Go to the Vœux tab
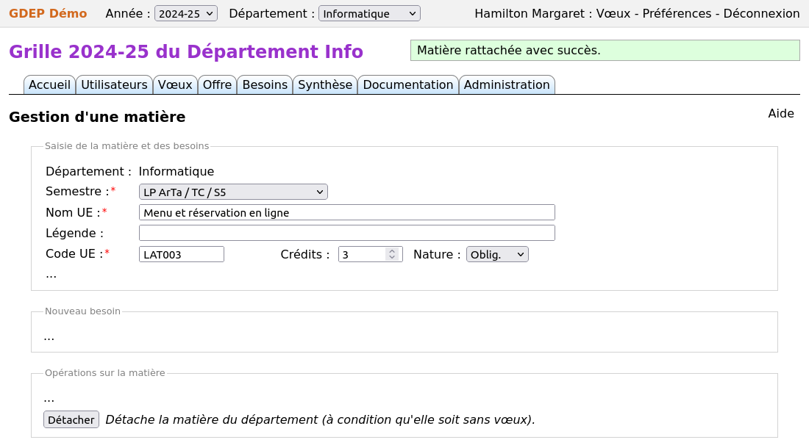Image resolution: width=809 pixels, height=448 pixels. 175,85
